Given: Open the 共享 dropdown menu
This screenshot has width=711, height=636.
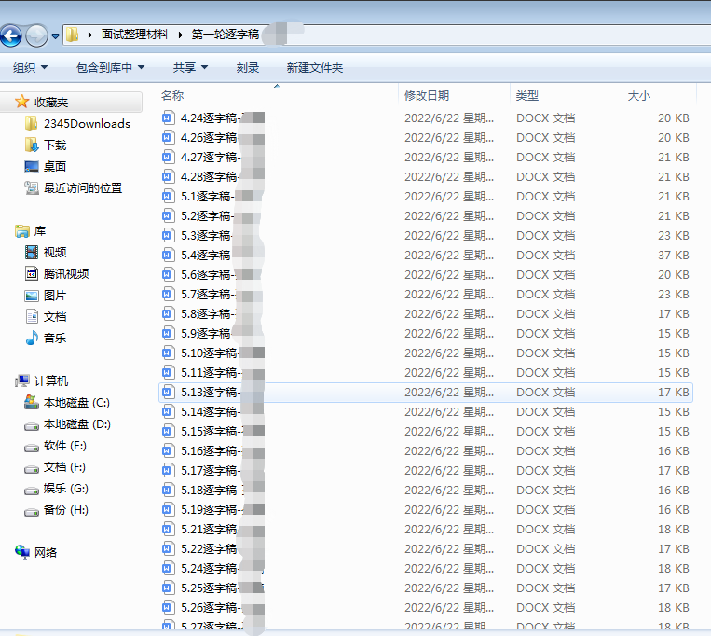Looking at the screenshot, I should point(190,67).
